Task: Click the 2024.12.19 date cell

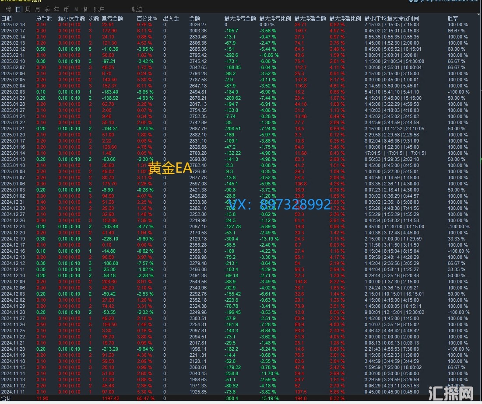Action: coord(13,239)
